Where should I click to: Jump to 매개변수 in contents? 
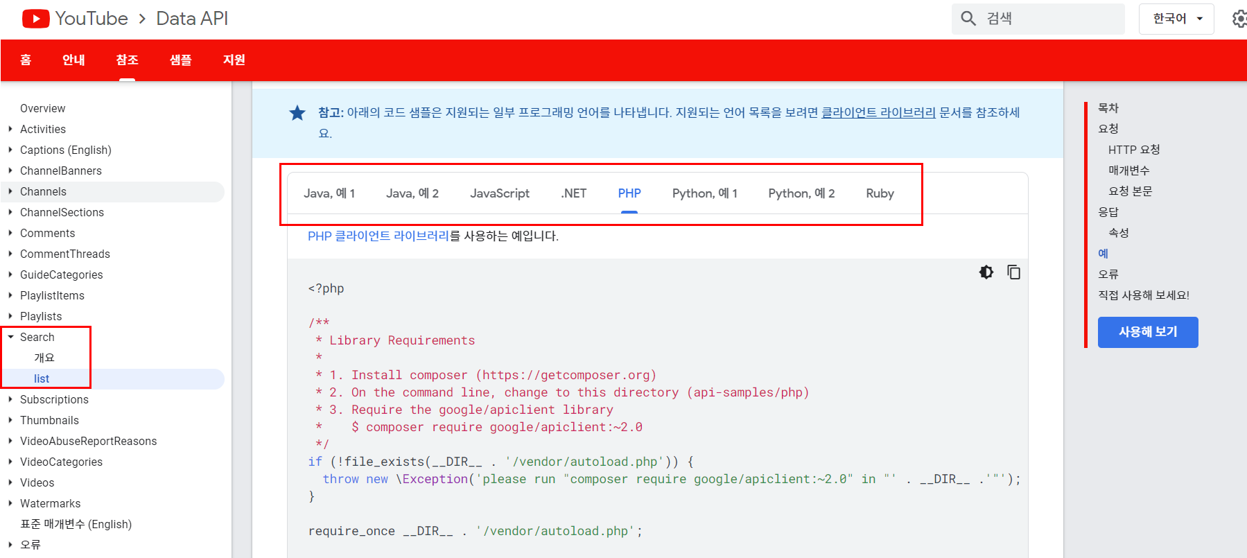(1128, 171)
